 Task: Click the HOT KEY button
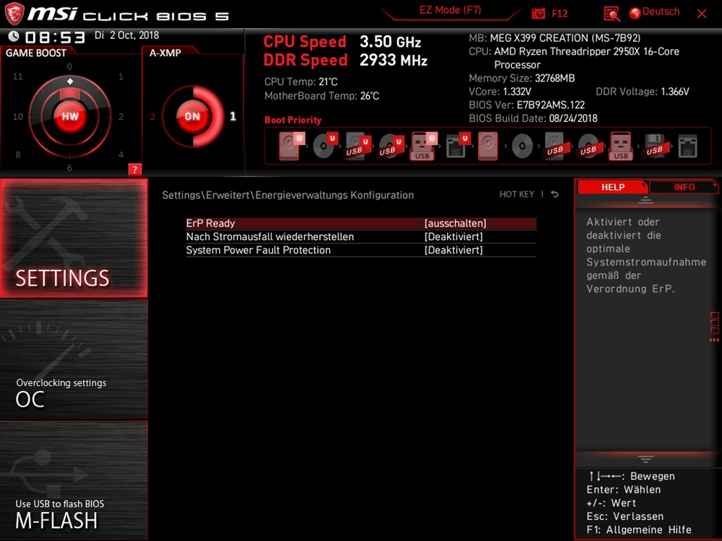point(517,194)
